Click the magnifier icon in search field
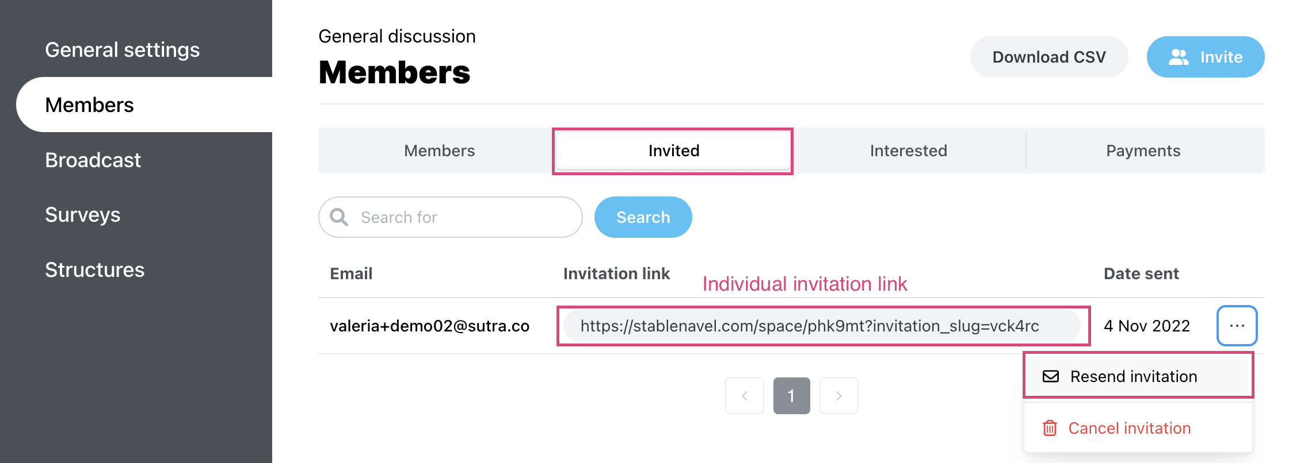The height and width of the screenshot is (463, 1304). pos(339,217)
